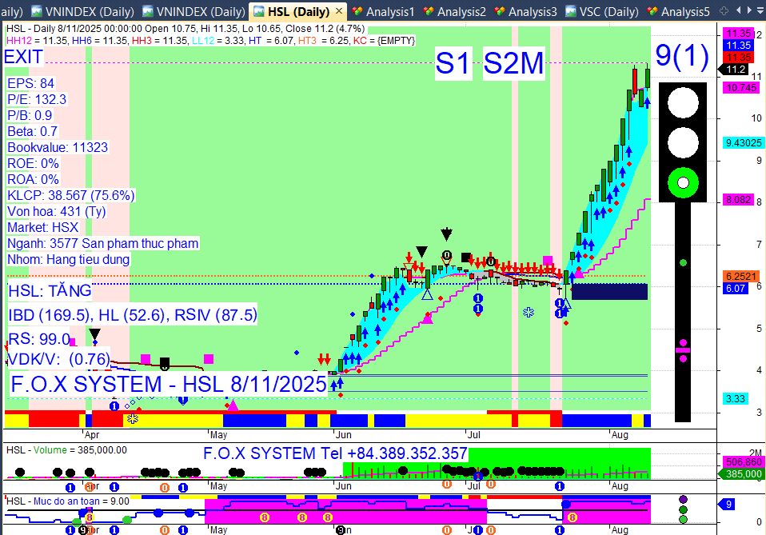Image resolution: width=766 pixels, height=535 pixels.
Task: Click the HSL: TĂNG trend label
Action: [x=50, y=291]
